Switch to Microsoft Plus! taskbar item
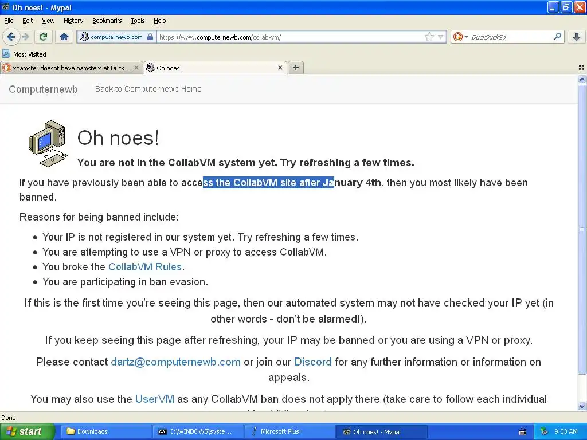This screenshot has width=587, height=440. tap(289, 431)
